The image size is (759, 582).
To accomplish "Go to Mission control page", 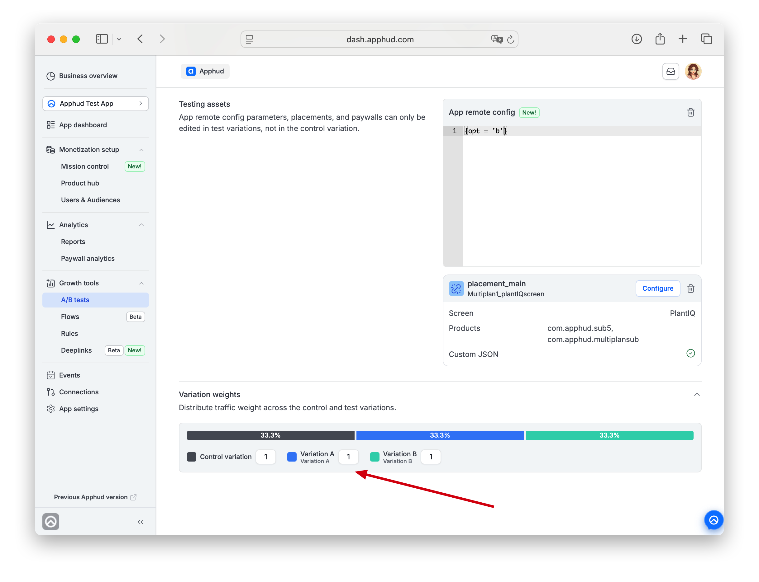I will [85, 166].
